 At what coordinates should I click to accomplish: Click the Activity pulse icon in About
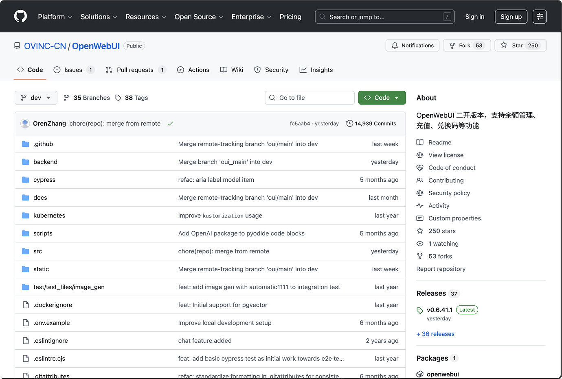tap(420, 206)
